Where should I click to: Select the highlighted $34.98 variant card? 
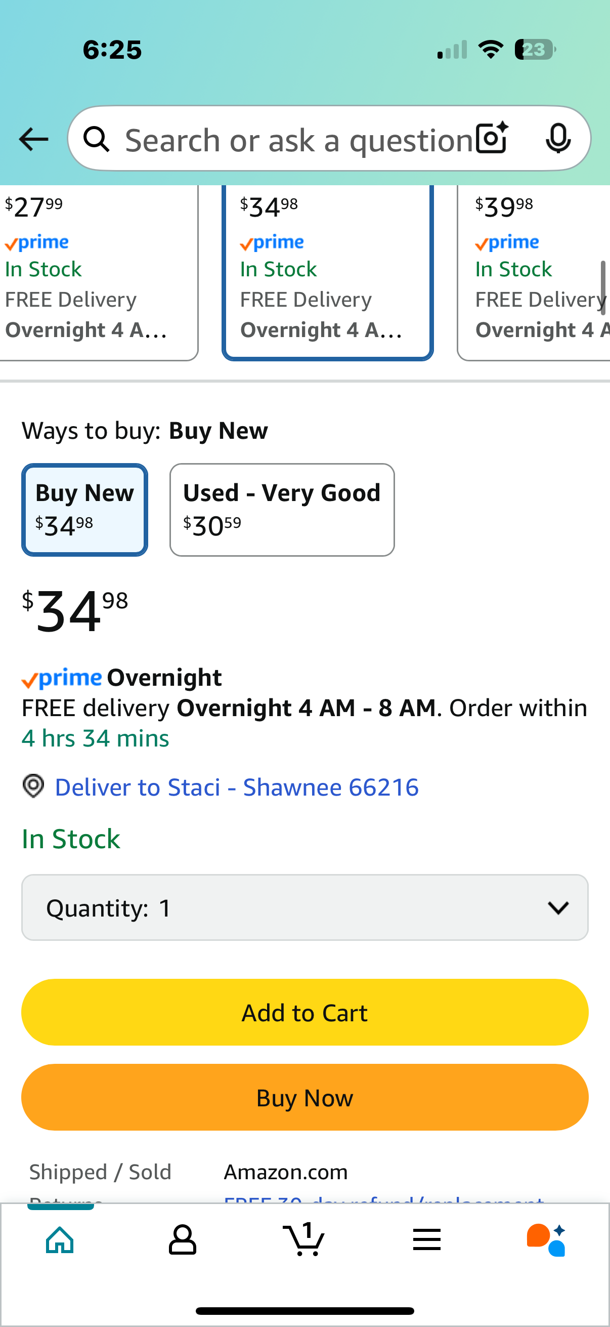327,272
